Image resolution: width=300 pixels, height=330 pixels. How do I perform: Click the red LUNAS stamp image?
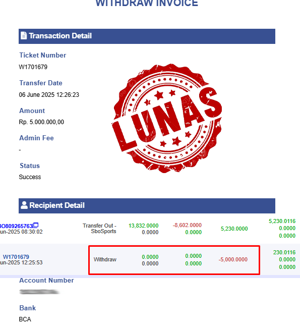[x=166, y=118]
